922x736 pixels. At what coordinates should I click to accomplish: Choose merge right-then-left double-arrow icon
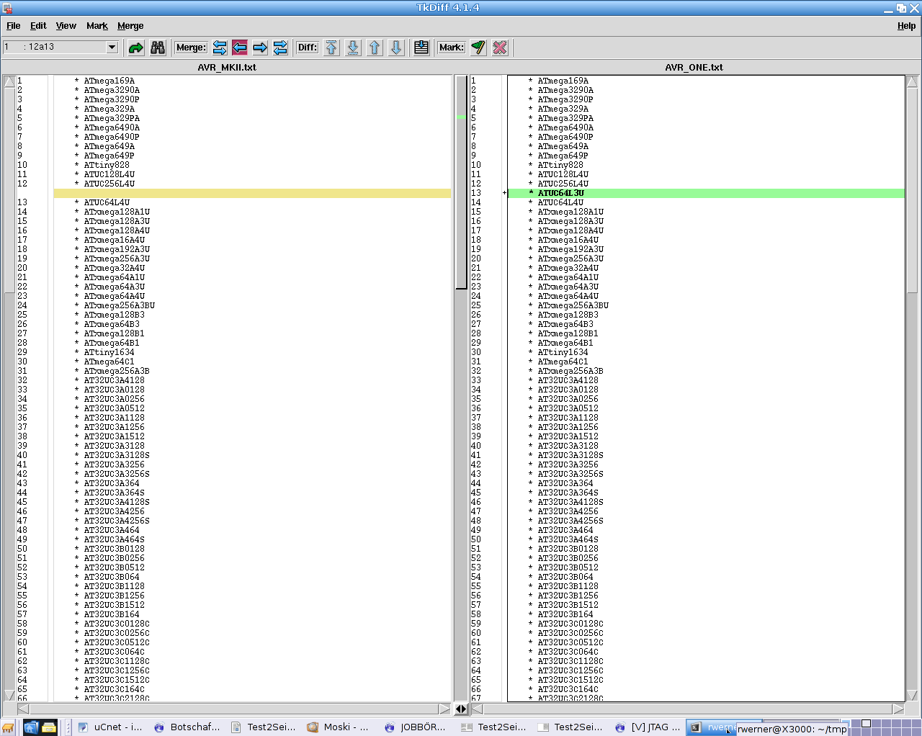click(280, 48)
